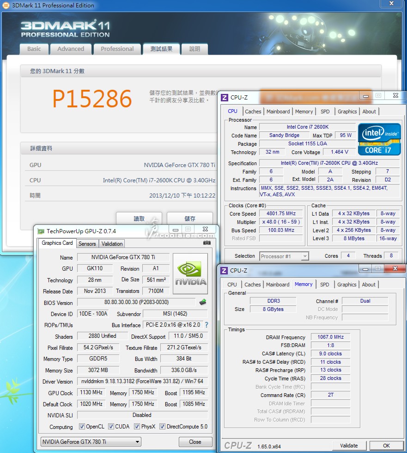Select the 測試結果 tab in 3DMark
Screen dimensions: 407x453
coord(161,49)
